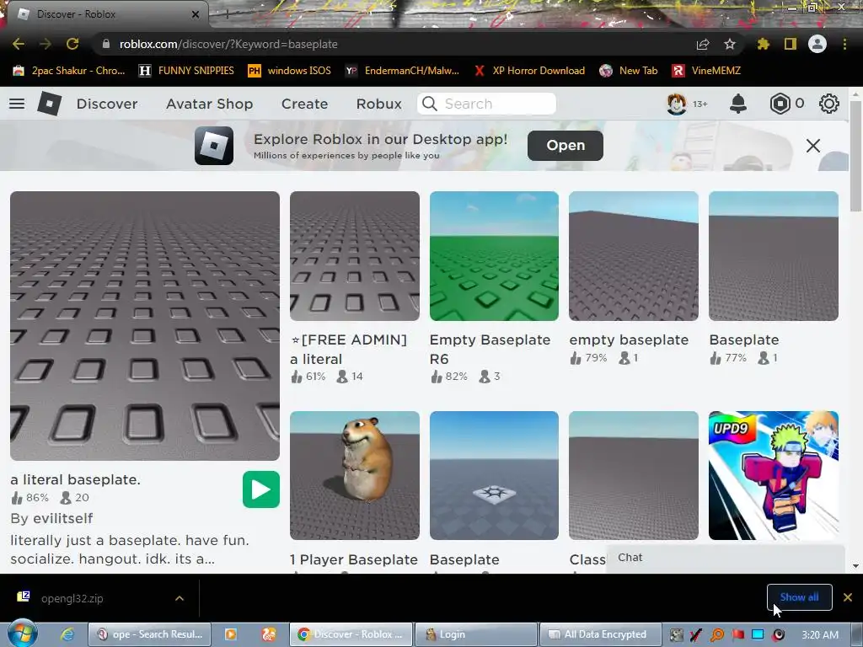Image resolution: width=863 pixels, height=647 pixels.
Task: Close the downloads bar
Action: (x=848, y=597)
